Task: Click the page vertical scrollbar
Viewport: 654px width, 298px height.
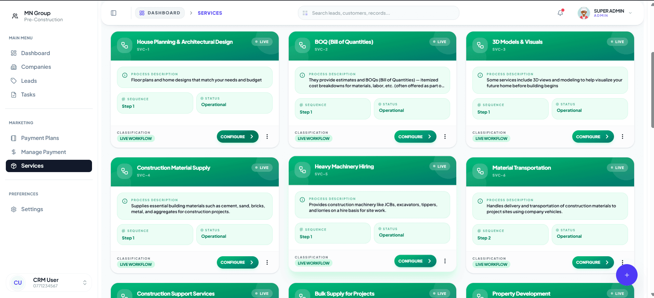Action: point(652,90)
